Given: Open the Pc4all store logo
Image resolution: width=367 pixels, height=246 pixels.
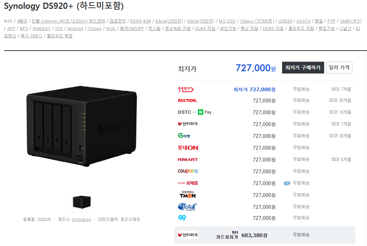Looking at the screenshot, I should 187,207.
